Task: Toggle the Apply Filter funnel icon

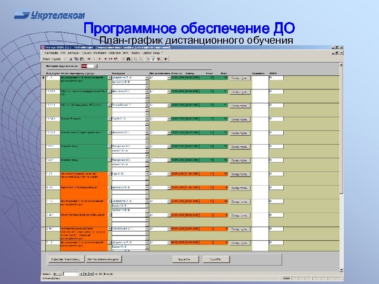Action: coord(153,59)
